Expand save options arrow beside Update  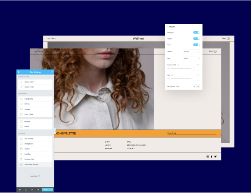click(x=52, y=190)
